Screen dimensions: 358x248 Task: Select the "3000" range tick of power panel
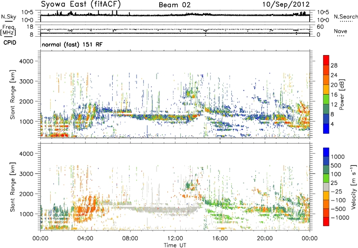point(26,81)
